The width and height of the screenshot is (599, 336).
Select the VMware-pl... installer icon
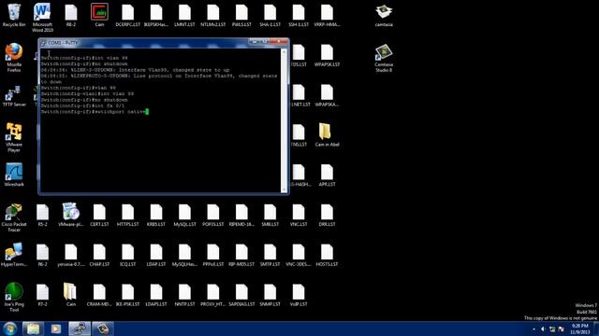click(x=71, y=215)
